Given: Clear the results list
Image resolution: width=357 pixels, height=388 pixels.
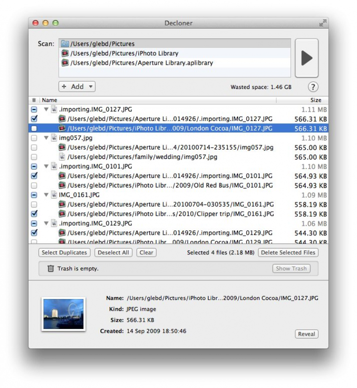Looking at the screenshot, I should click(146, 253).
